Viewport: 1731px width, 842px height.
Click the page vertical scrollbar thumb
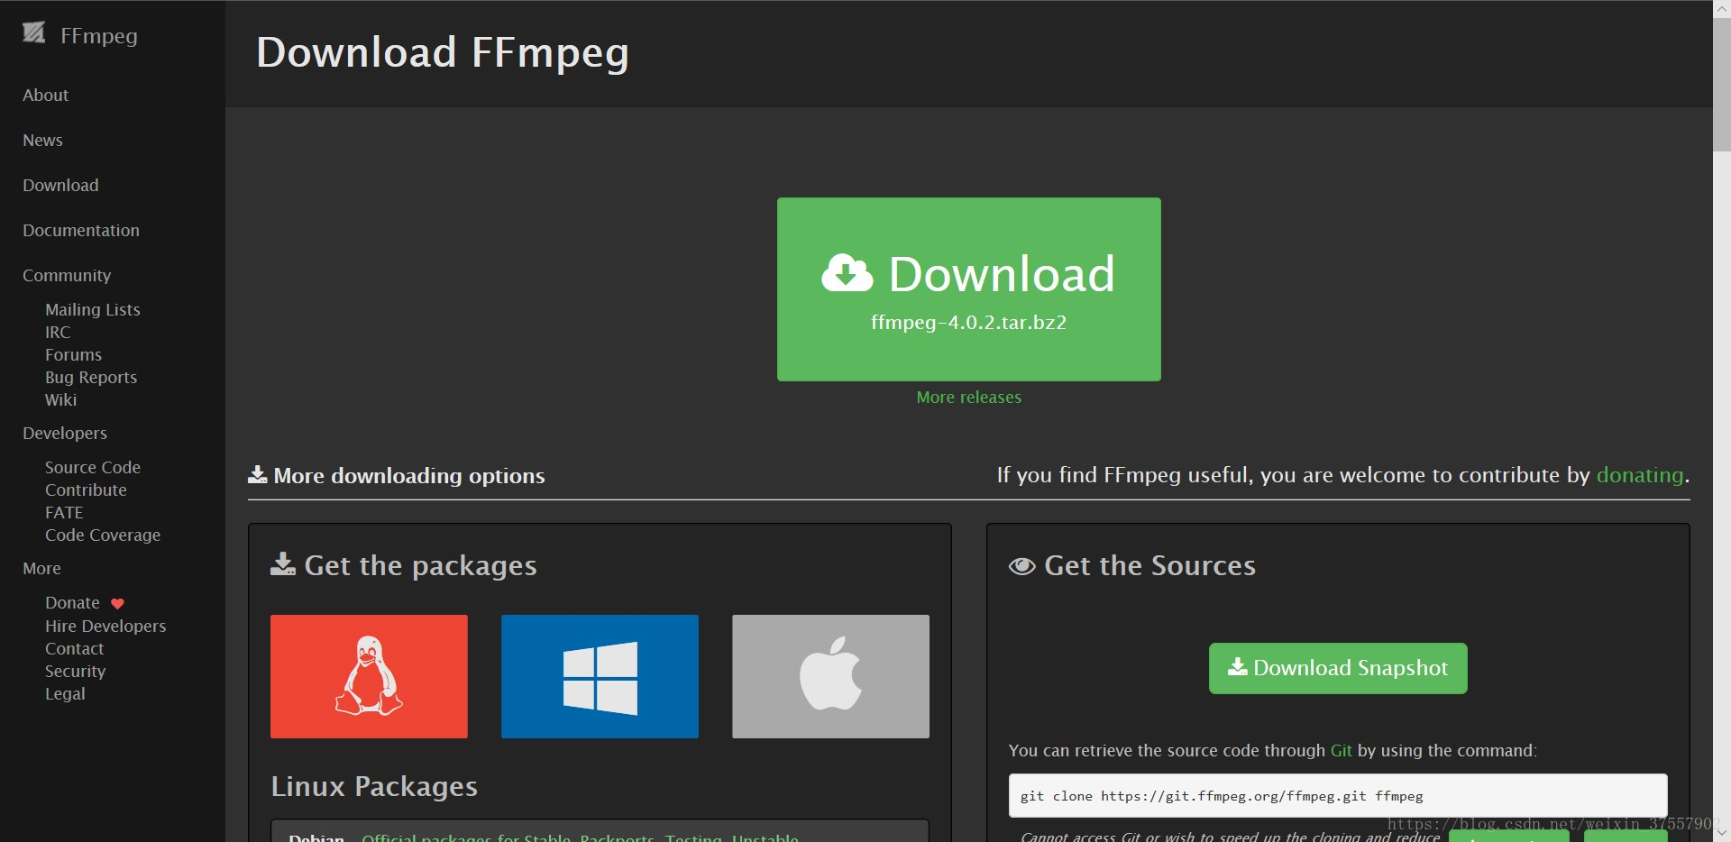click(x=1722, y=86)
